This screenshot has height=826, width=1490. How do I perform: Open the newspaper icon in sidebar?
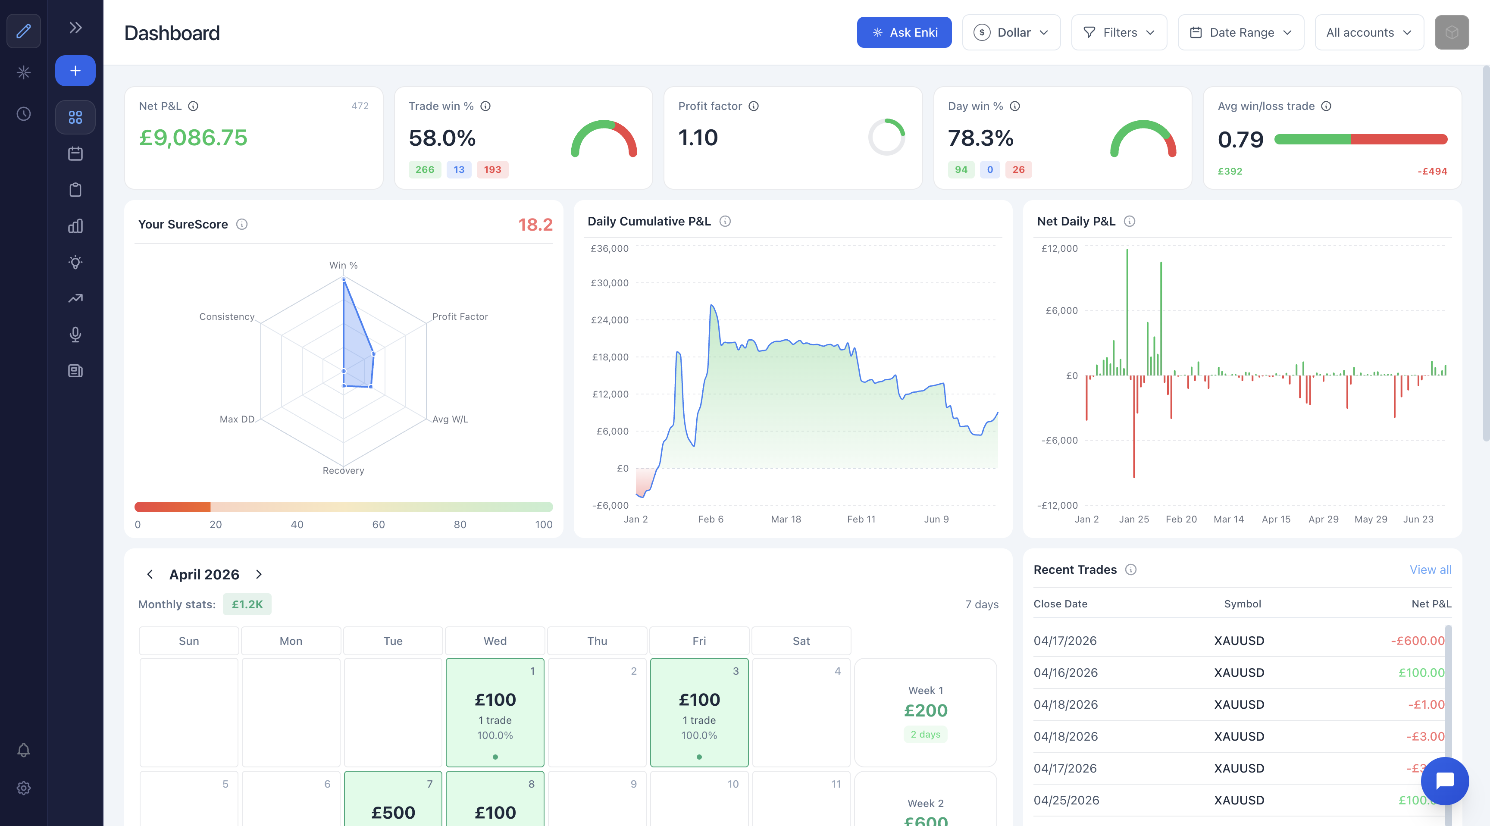point(75,371)
